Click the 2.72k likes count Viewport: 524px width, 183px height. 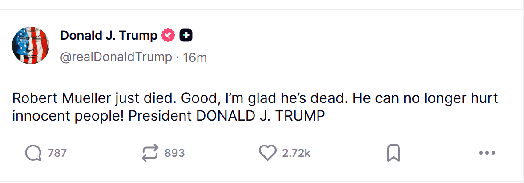[x=296, y=153]
